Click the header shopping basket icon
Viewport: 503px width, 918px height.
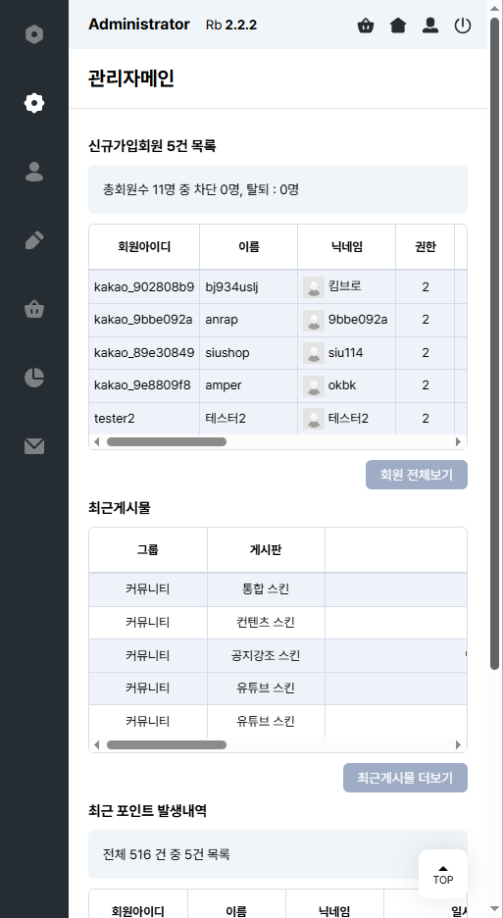pyautogui.click(x=366, y=25)
